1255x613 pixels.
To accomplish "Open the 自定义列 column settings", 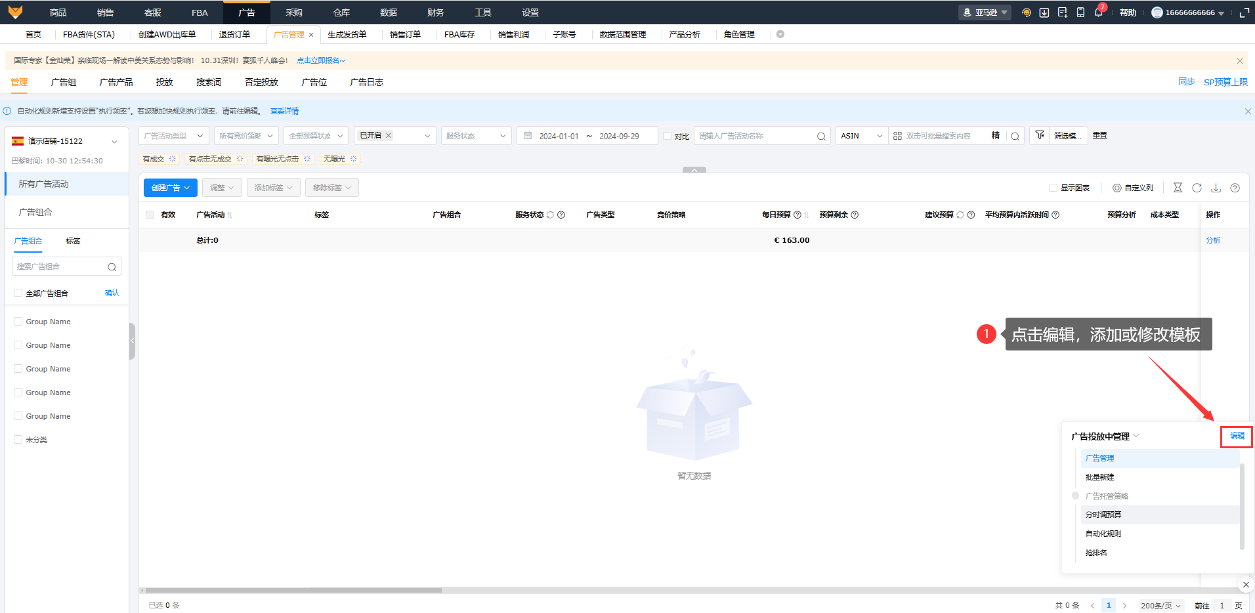I will click(1133, 188).
